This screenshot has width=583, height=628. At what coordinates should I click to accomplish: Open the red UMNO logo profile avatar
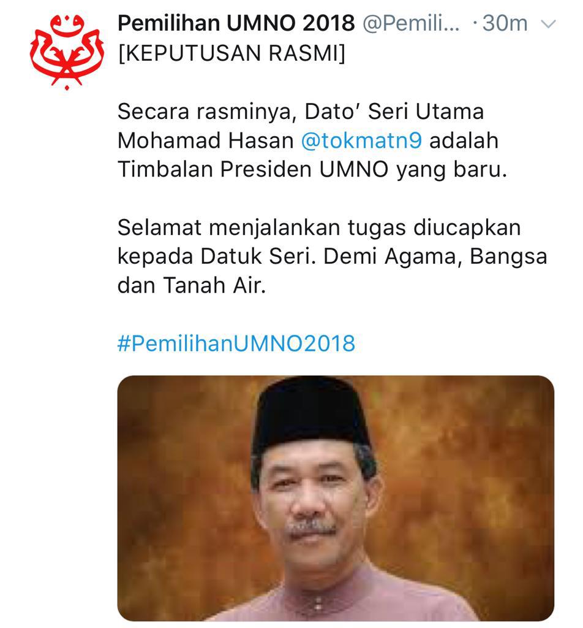pos(67,52)
